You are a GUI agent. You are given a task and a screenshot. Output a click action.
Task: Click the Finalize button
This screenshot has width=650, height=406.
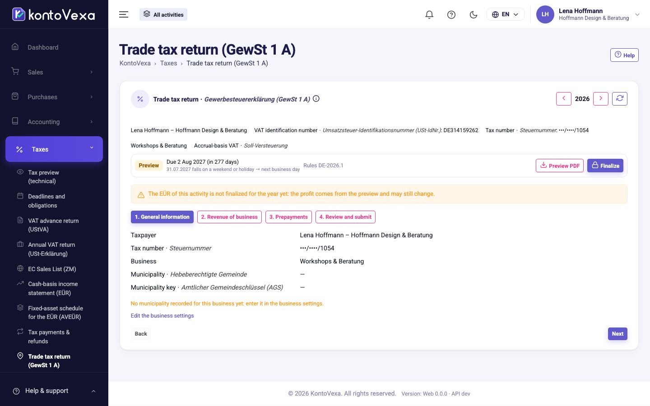(605, 166)
